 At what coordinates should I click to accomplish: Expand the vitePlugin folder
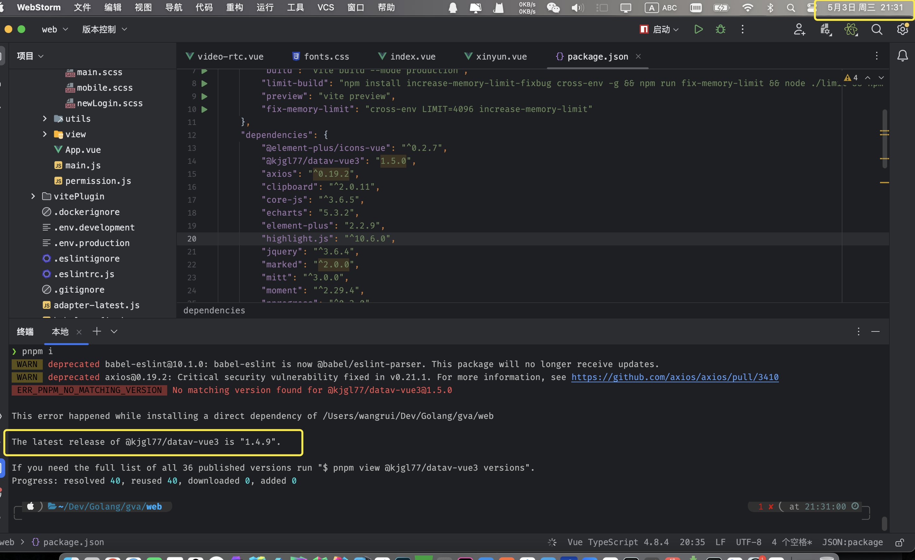[x=33, y=196]
